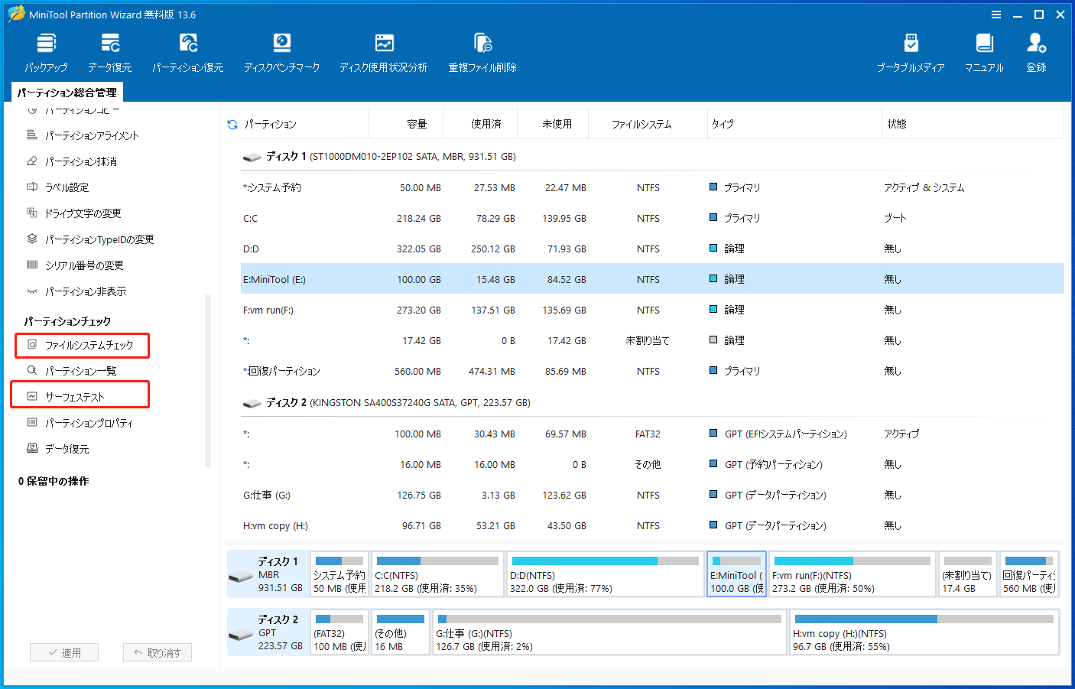Select the E:MiniTool (E:) partition row

pyautogui.click(x=652, y=279)
